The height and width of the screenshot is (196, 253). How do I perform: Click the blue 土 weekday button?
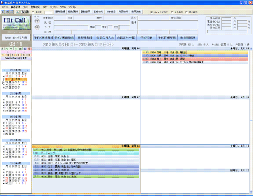[x=25, y=49]
